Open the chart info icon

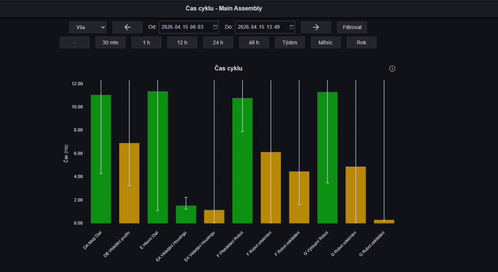coord(392,69)
